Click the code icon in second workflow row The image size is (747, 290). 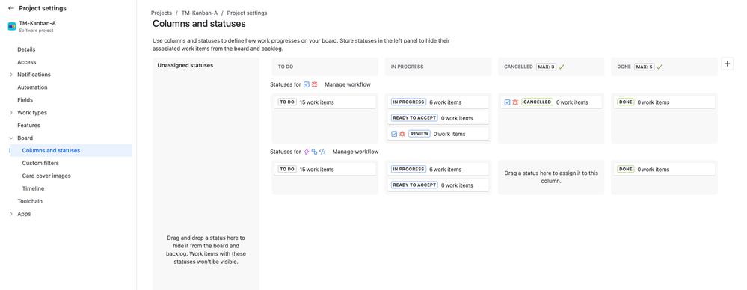point(322,152)
